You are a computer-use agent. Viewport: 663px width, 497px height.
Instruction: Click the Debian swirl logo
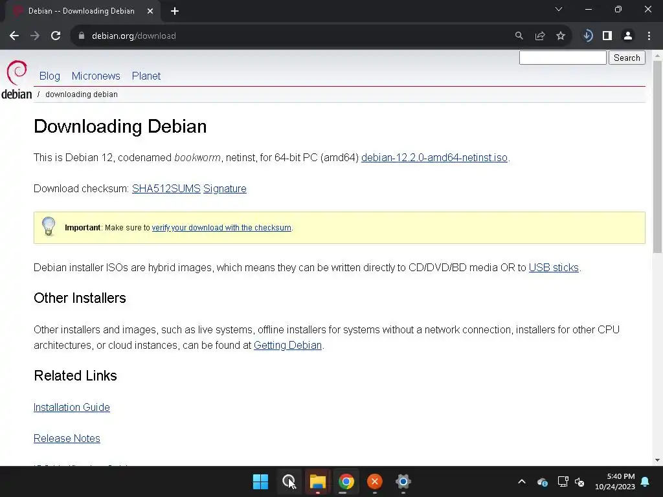coord(17,72)
